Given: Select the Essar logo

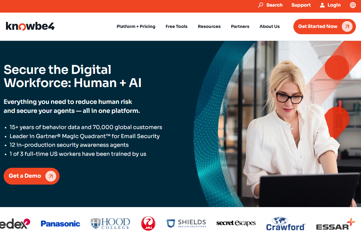Looking at the screenshot, I should [x=336, y=224].
